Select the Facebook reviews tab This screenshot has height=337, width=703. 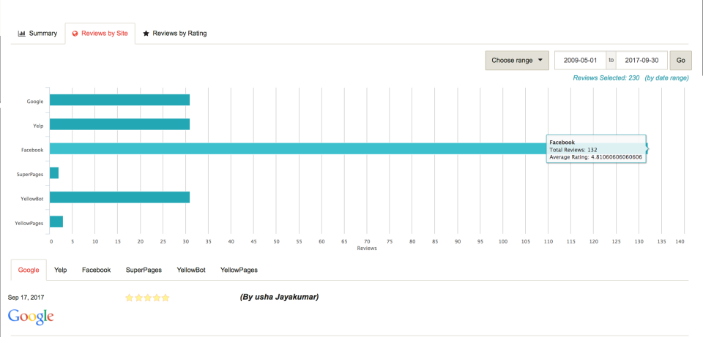pyautogui.click(x=97, y=270)
